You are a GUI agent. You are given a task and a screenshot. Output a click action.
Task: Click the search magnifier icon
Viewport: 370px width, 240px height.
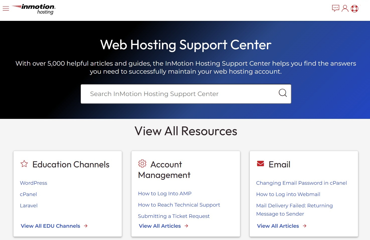(283, 93)
